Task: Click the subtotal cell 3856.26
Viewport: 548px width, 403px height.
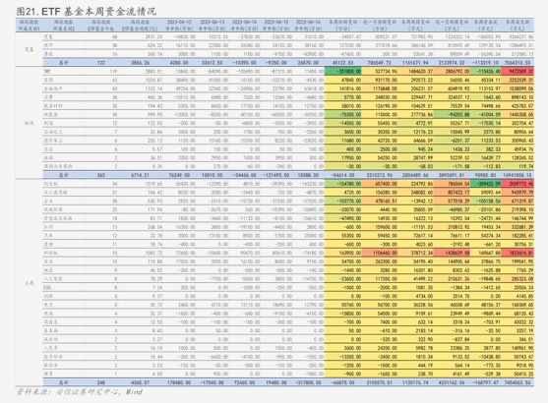Action: (140, 63)
